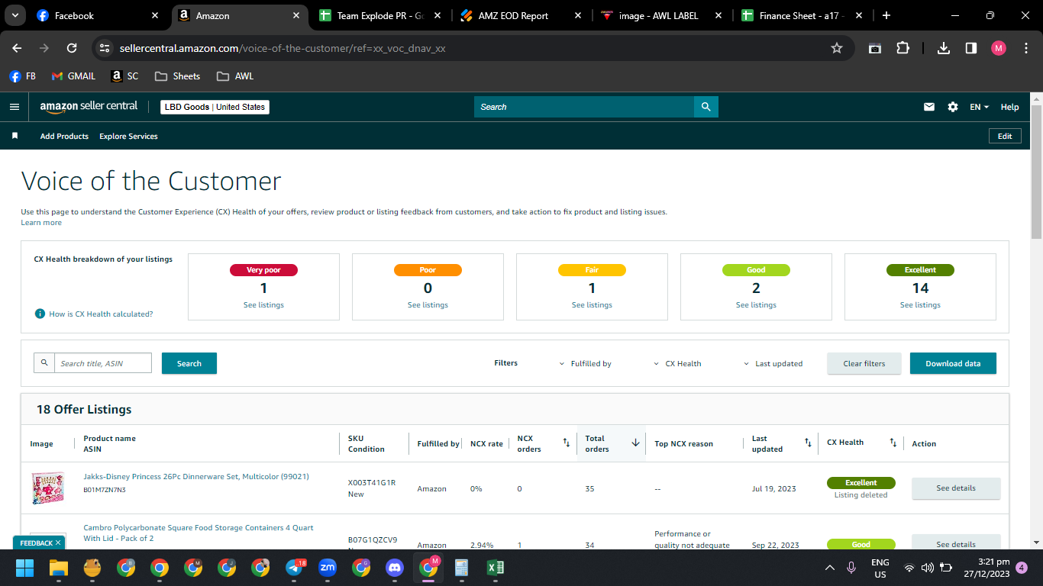Open the Add Products menu item

coord(64,136)
